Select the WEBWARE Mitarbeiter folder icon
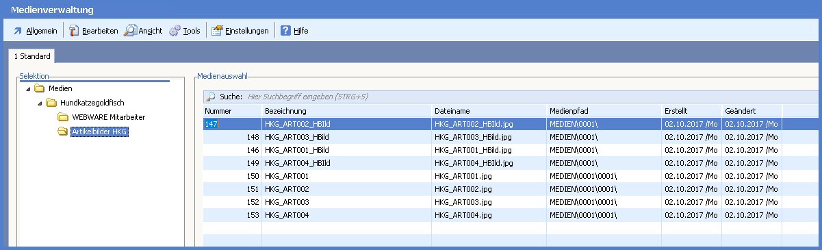This screenshot has width=822, height=250. (63, 117)
